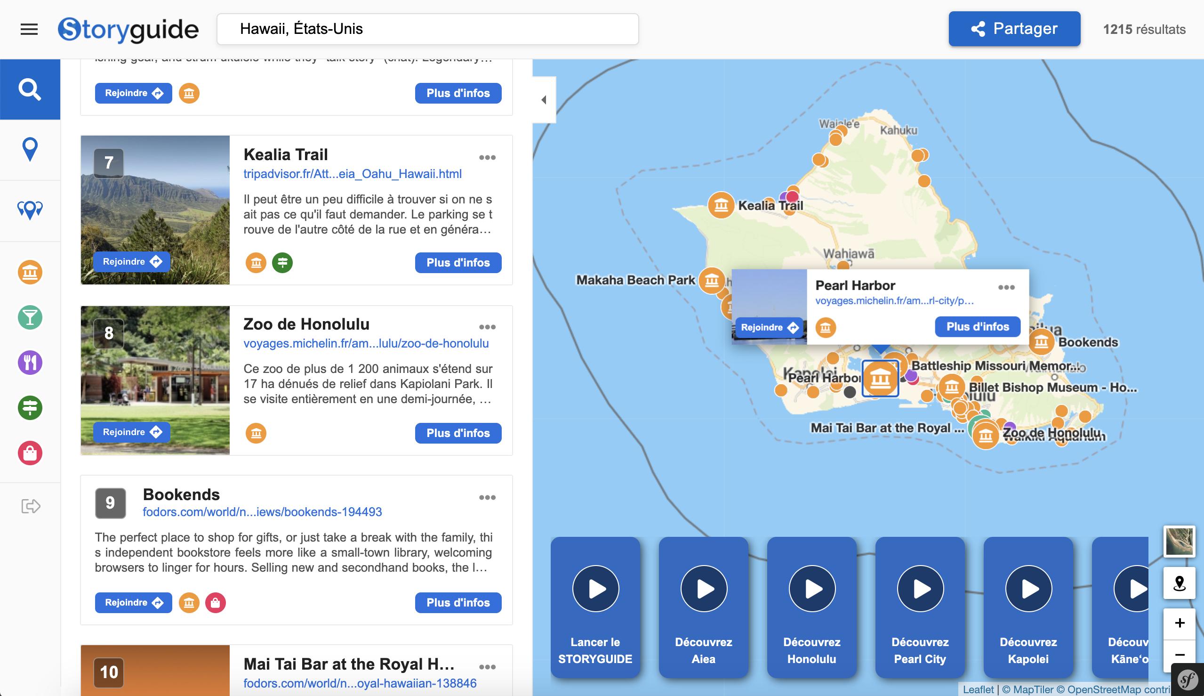Open the Kealia Trail tripadvisor link
The width and height of the screenshot is (1204, 696).
point(353,174)
